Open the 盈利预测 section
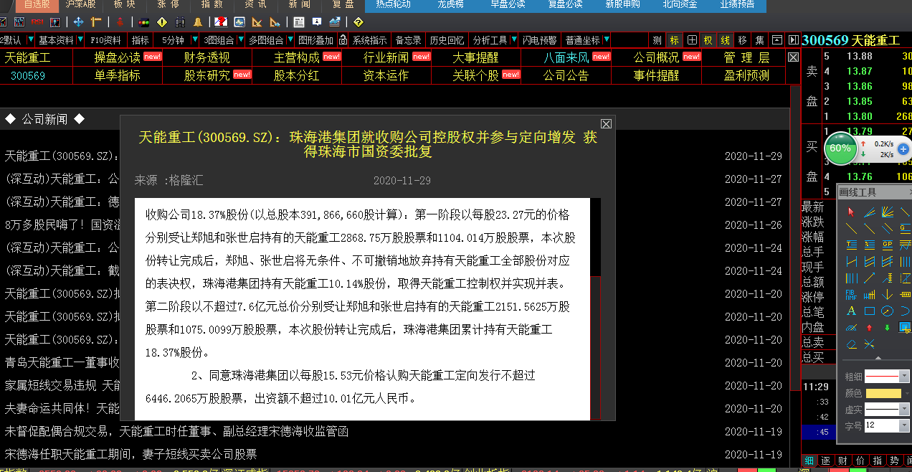 click(746, 75)
